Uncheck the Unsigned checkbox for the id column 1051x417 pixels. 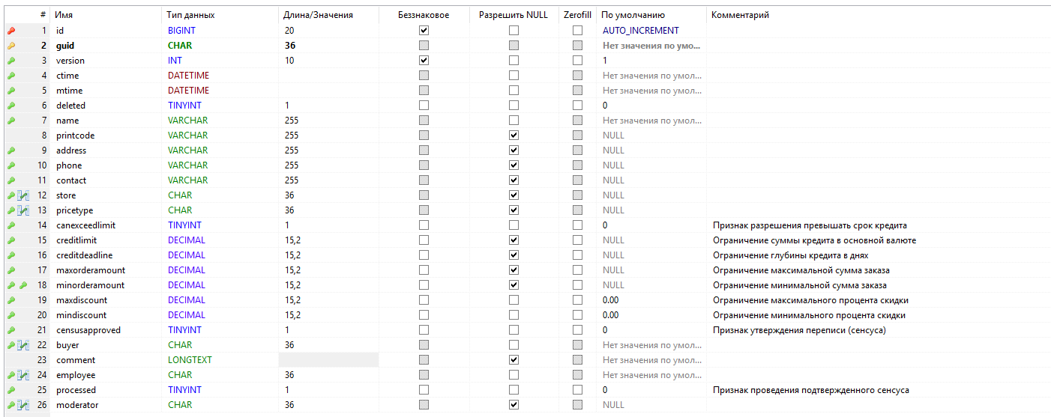click(424, 31)
